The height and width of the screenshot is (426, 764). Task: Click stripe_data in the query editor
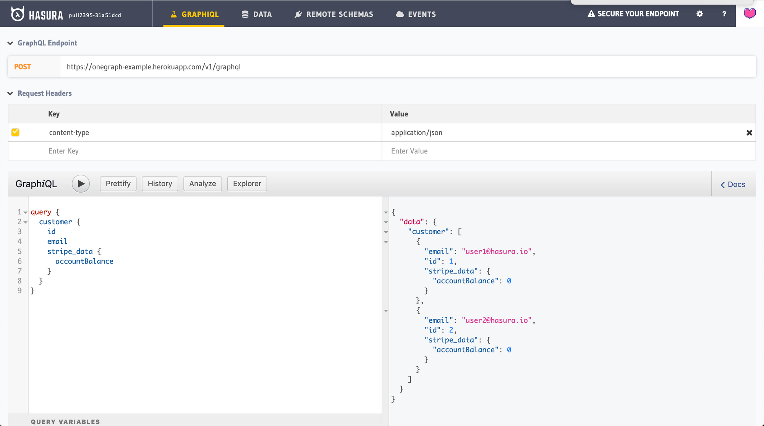70,252
